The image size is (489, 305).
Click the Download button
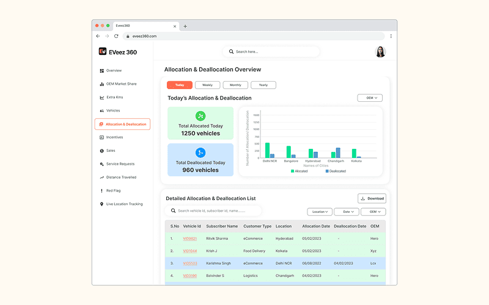[372, 199]
